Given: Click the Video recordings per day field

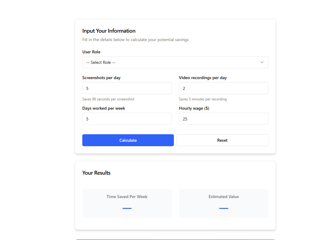Looking at the screenshot, I should [x=224, y=88].
